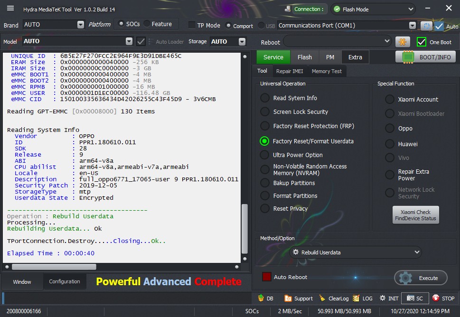Select Huawei special function
The height and width of the screenshot is (317, 460).
[390, 144]
